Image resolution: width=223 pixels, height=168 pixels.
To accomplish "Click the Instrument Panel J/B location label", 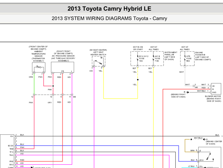I will [171, 56].
